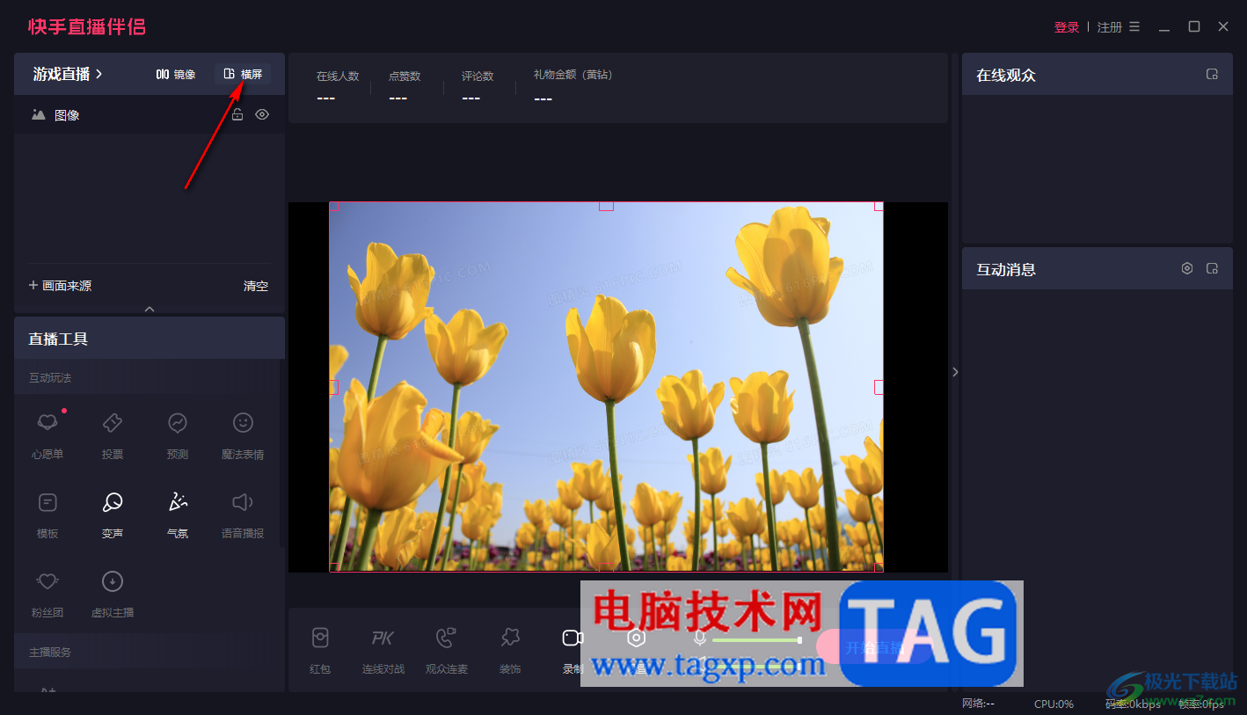This screenshot has height=715, width=1247.
Task: Open the 心愿单 wish list tool
Action: click(x=47, y=434)
